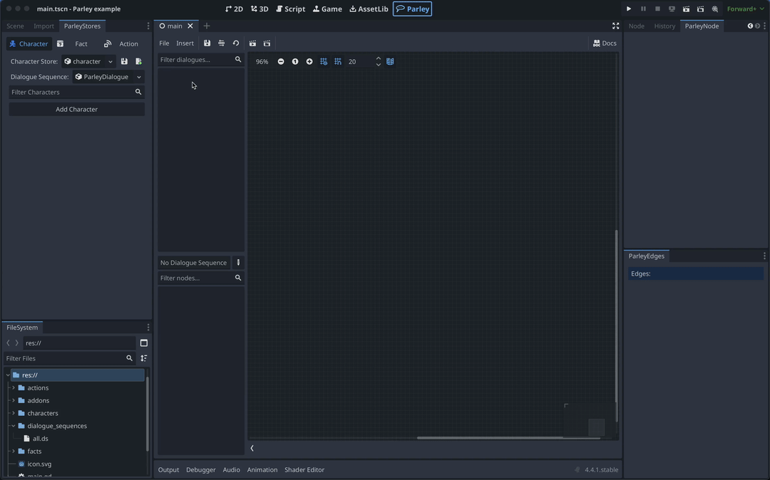Open the Insert menu
The height and width of the screenshot is (480, 770).
[185, 43]
